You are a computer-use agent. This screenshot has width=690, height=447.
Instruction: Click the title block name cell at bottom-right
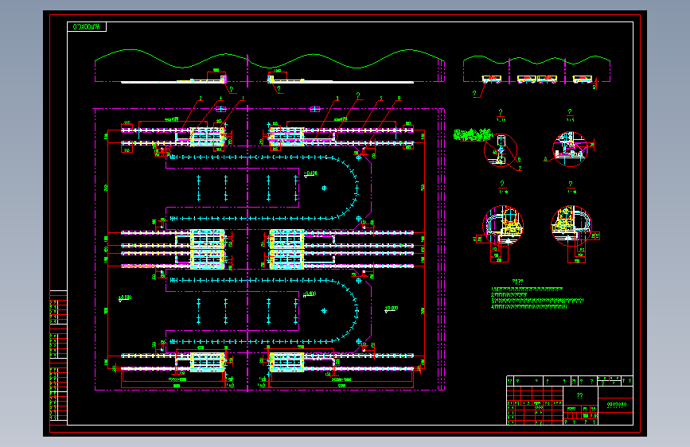(616, 405)
